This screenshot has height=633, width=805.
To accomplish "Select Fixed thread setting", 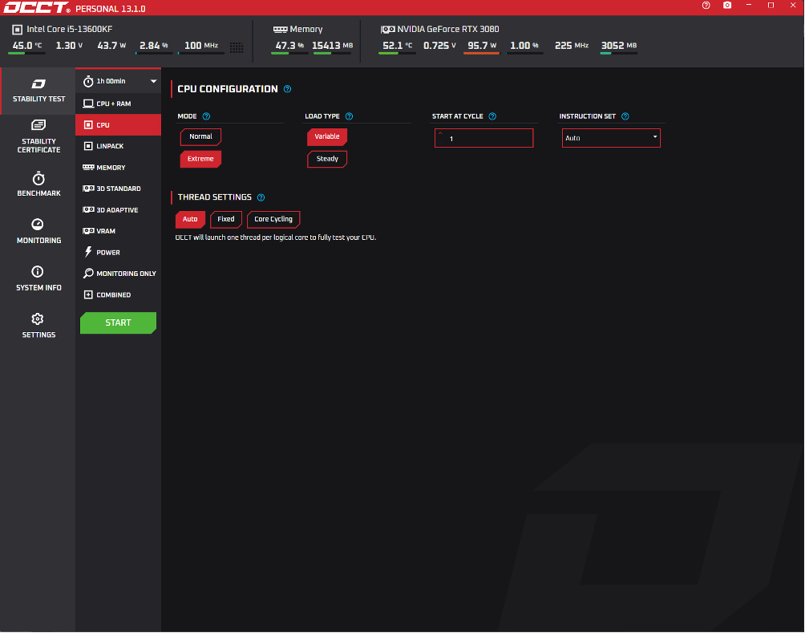I will tap(226, 219).
